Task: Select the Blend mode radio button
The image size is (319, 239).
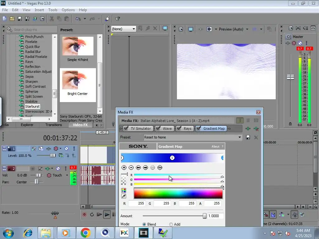Action: (144, 224)
